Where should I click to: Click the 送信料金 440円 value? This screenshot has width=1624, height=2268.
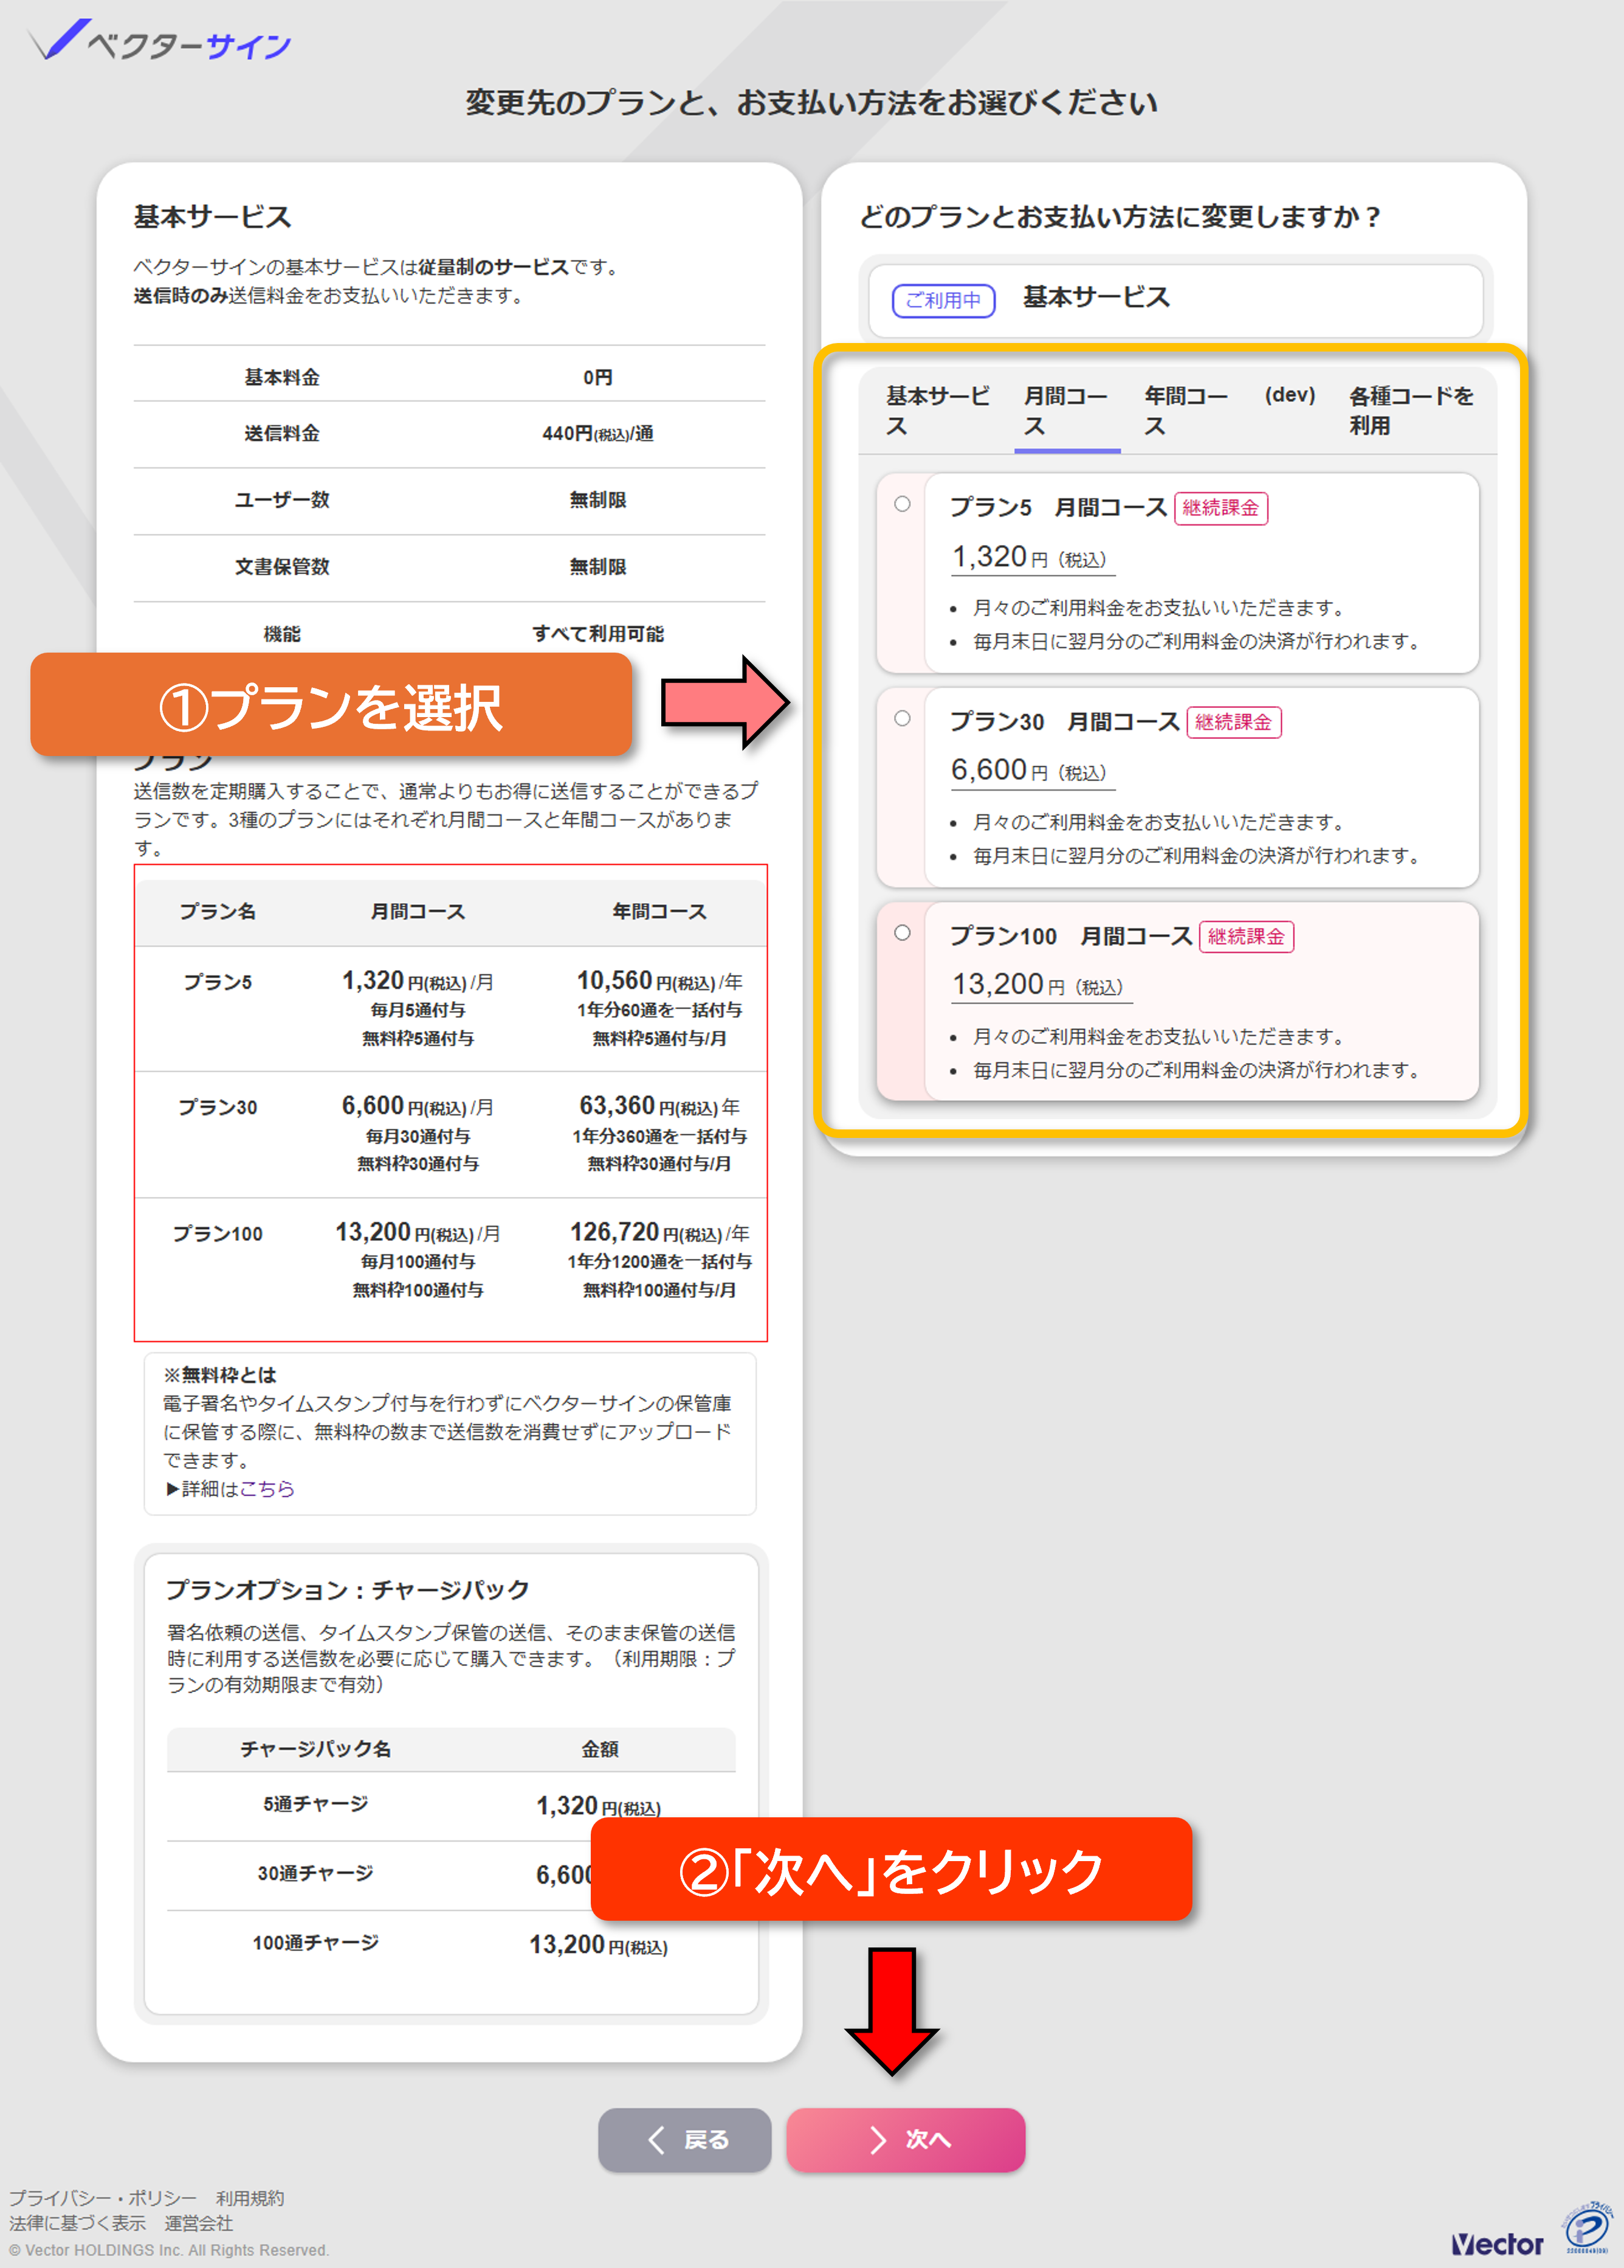tap(597, 433)
